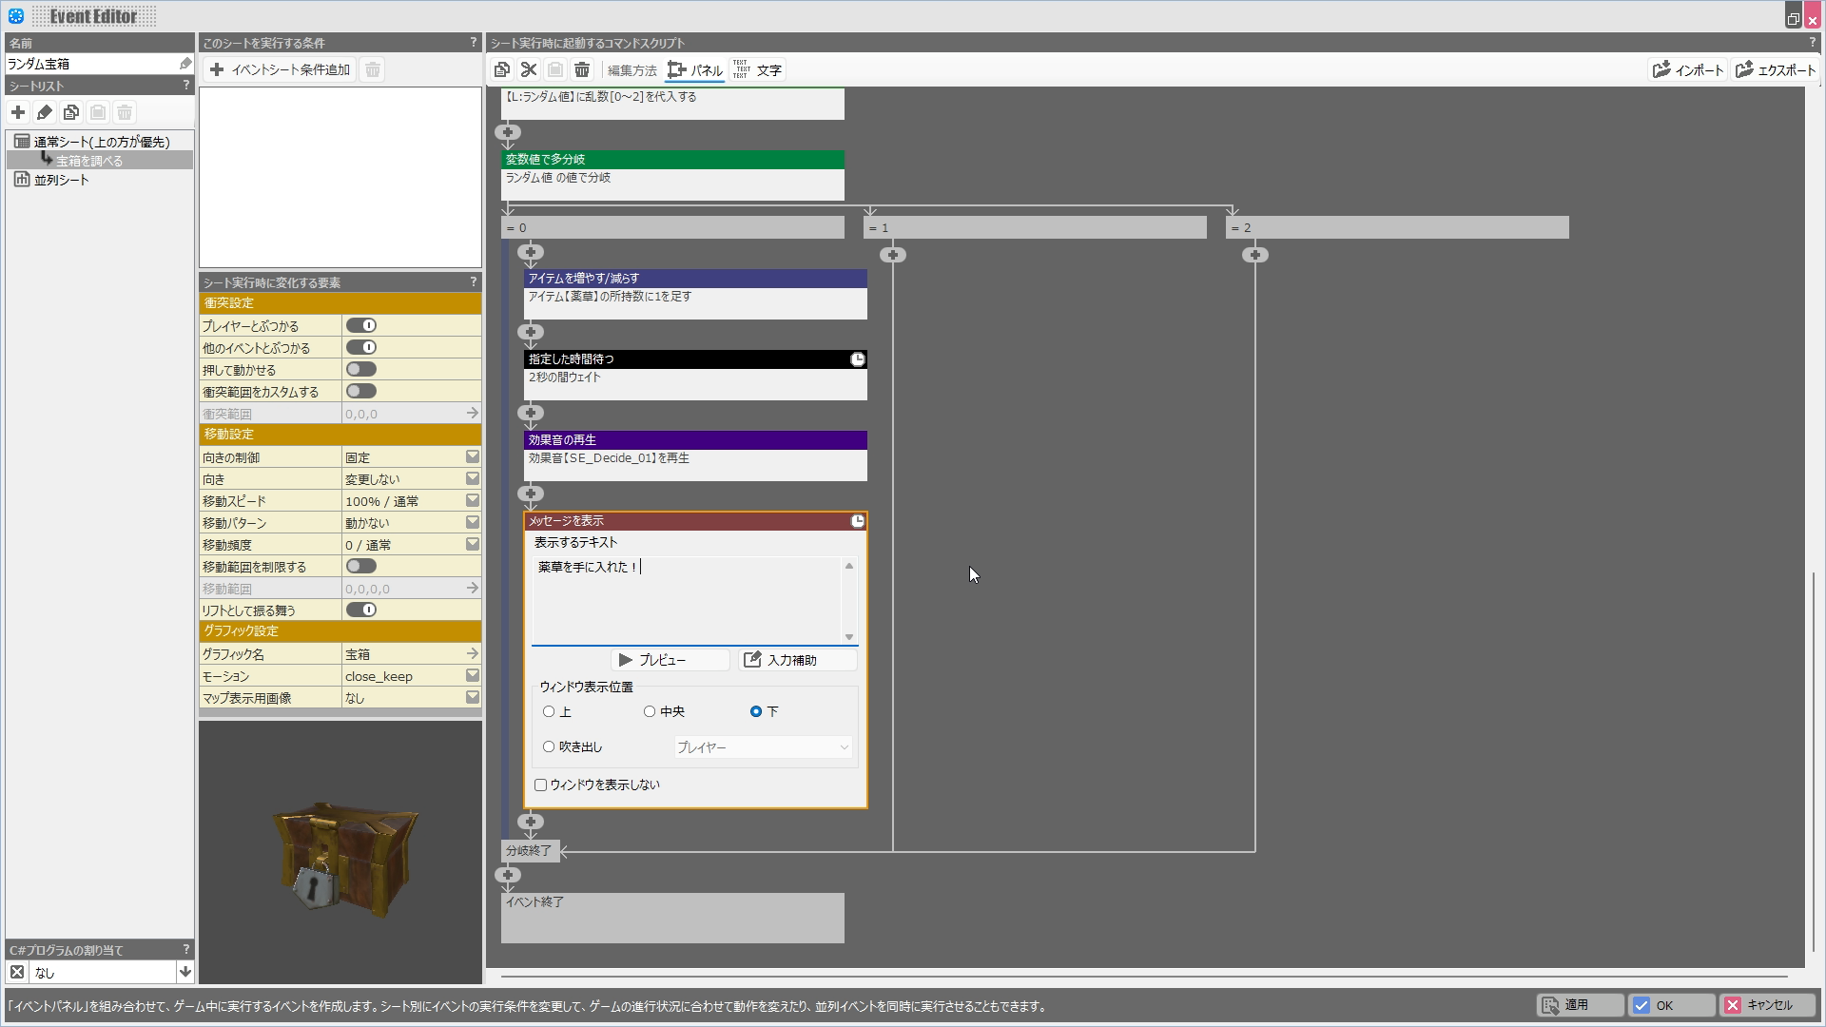Click the エクスポート button
The image size is (1826, 1027).
point(1776,69)
